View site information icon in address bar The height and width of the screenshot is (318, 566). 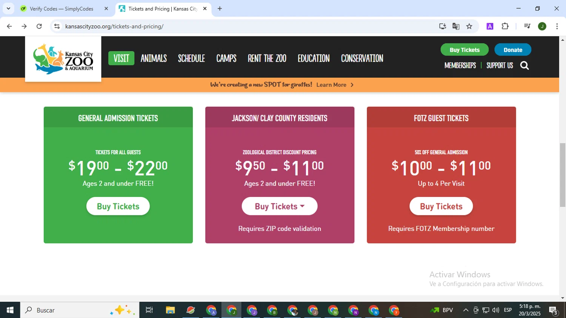57,26
